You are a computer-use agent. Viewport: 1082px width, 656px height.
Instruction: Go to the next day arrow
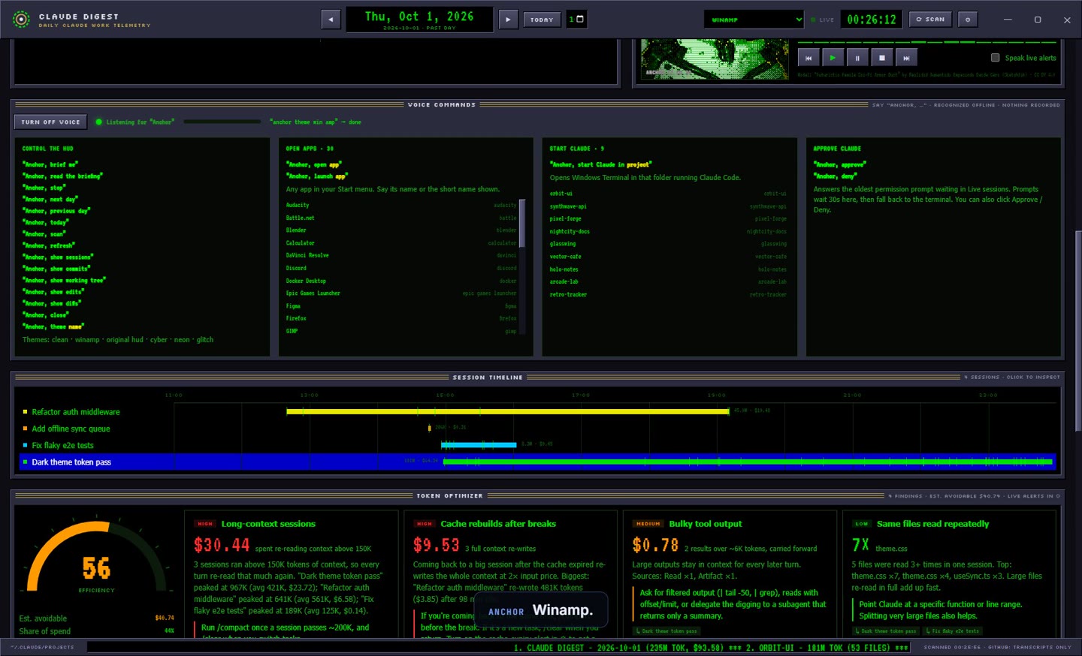pyautogui.click(x=509, y=20)
